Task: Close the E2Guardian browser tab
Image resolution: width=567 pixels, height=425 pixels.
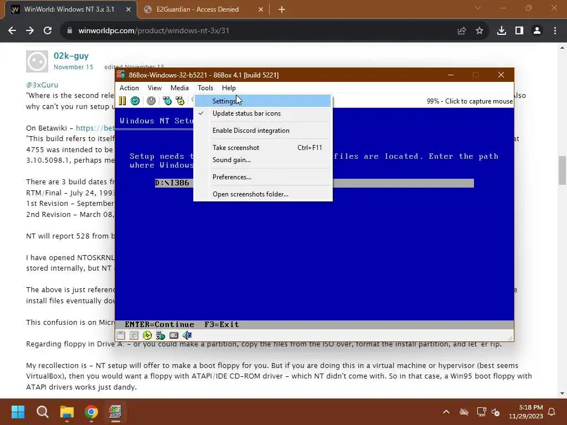Action: click(x=261, y=9)
